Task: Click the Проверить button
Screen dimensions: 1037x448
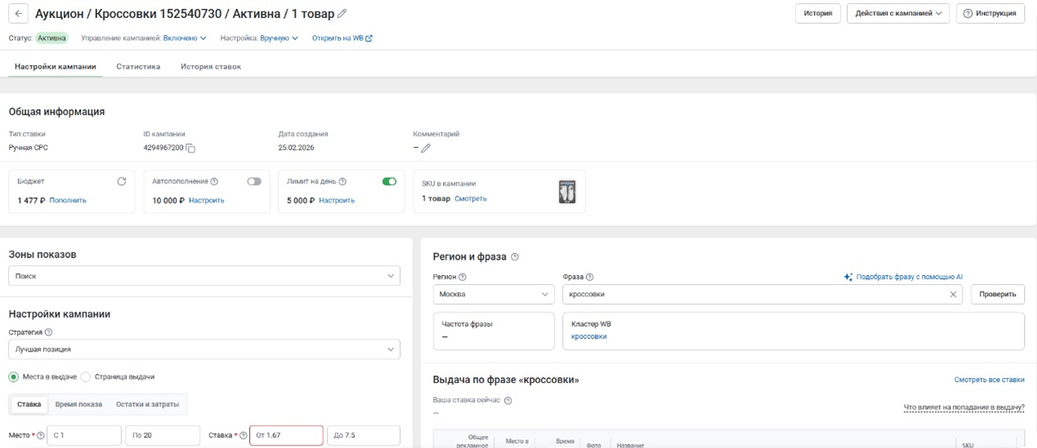Action: coord(997,295)
